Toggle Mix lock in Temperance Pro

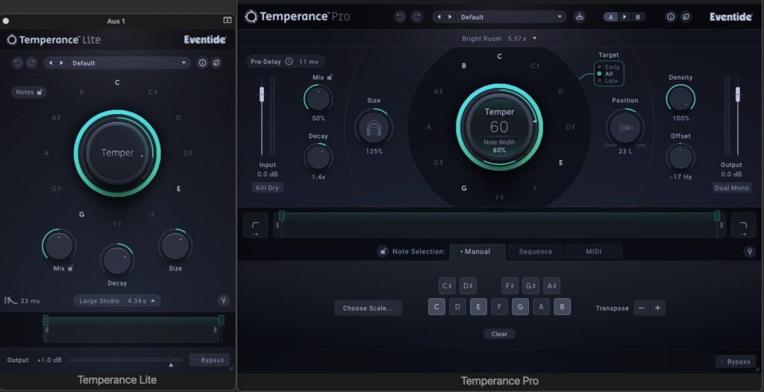coord(330,77)
